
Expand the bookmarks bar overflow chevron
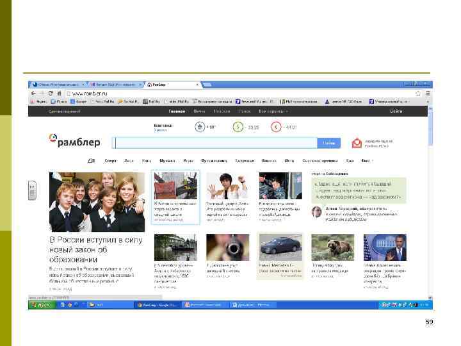point(428,101)
